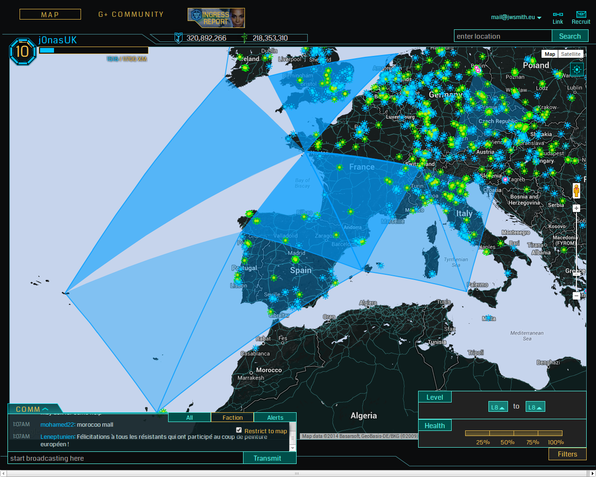
Task: Zoom in with the map plus button
Action: [576, 208]
